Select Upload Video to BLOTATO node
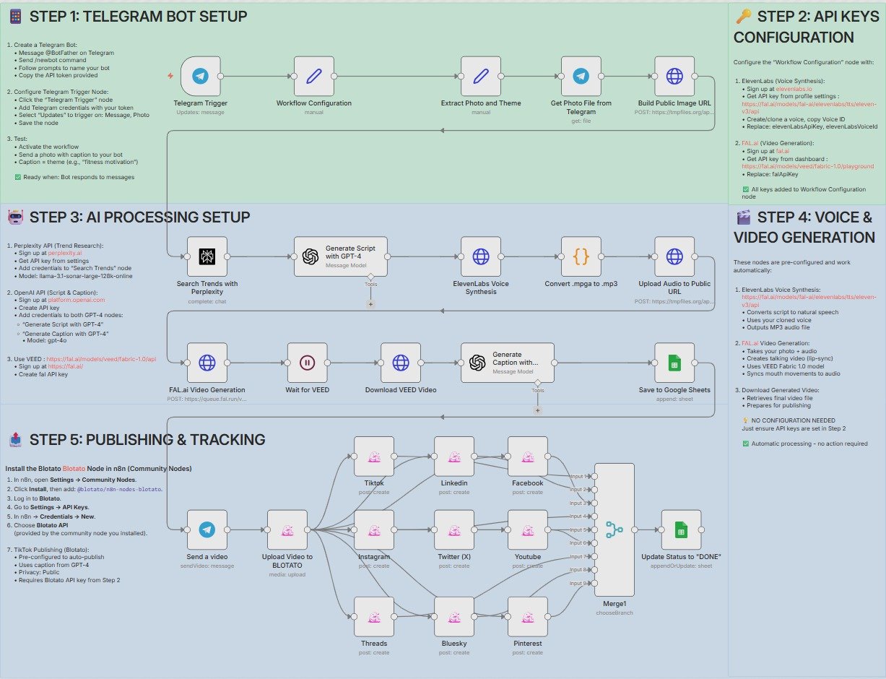The width and height of the screenshot is (886, 679). pos(287,529)
